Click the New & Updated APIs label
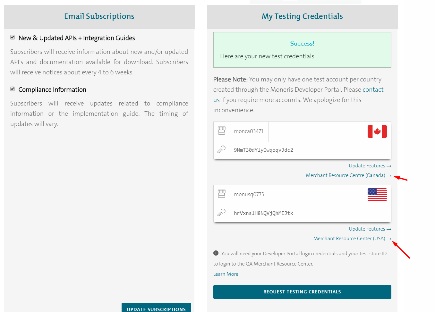Screen dimensions: 435x312 point(77,38)
